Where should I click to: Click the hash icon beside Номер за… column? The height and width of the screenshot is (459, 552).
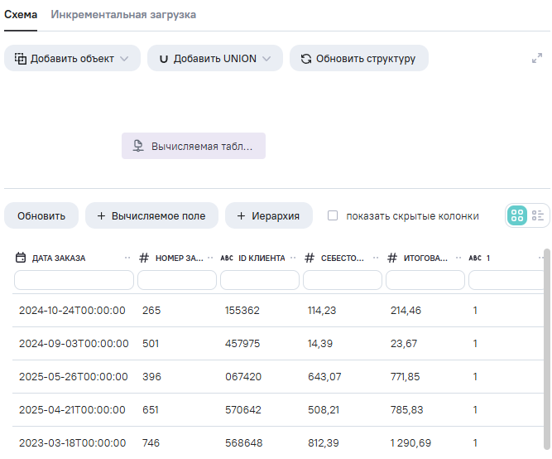[x=144, y=258]
